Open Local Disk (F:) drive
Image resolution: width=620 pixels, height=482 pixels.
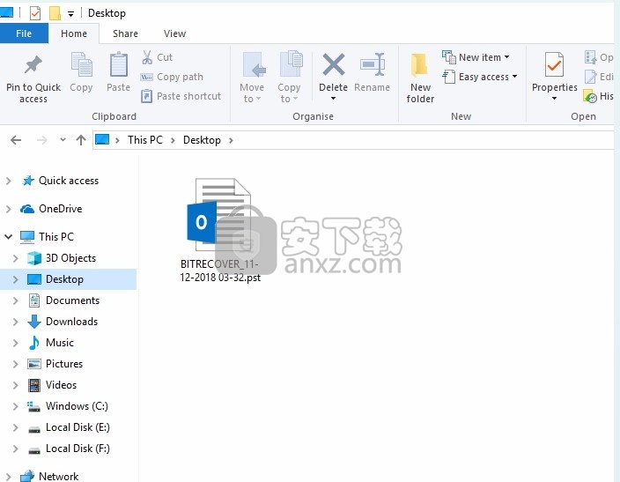[77, 449]
